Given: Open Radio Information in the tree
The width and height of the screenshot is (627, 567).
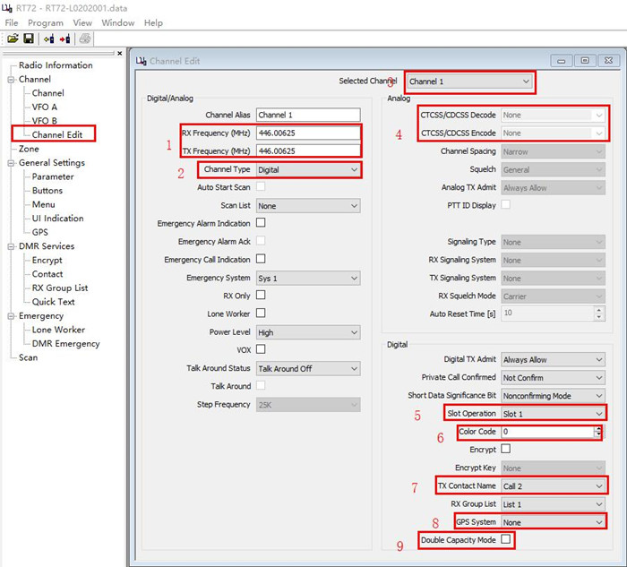Looking at the screenshot, I should coord(56,65).
